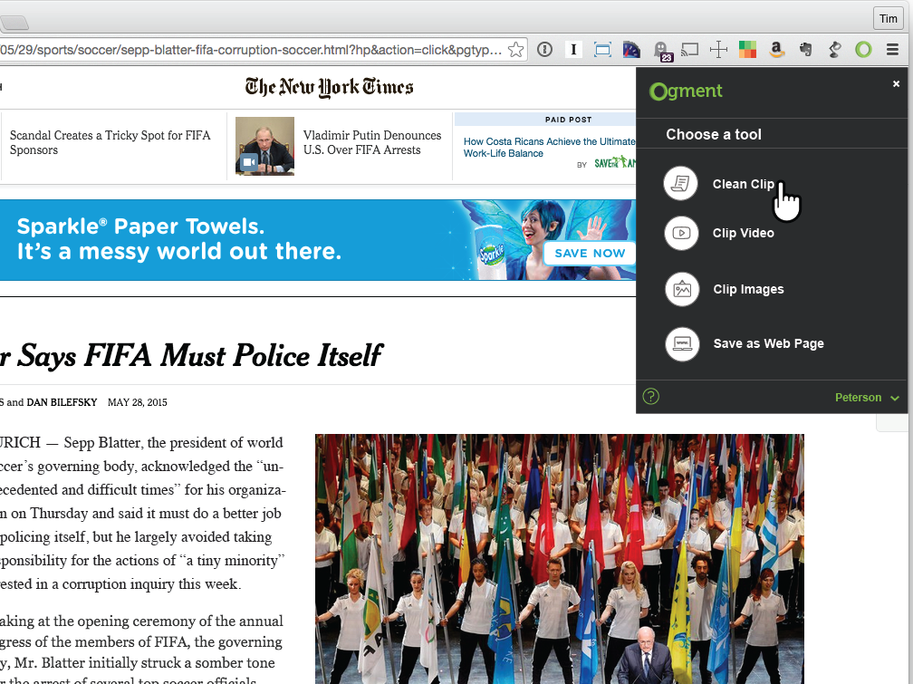Viewport: 913px width, 684px height.
Task: Click the FIFA flags ceremony photo
Action: (560, 559)
